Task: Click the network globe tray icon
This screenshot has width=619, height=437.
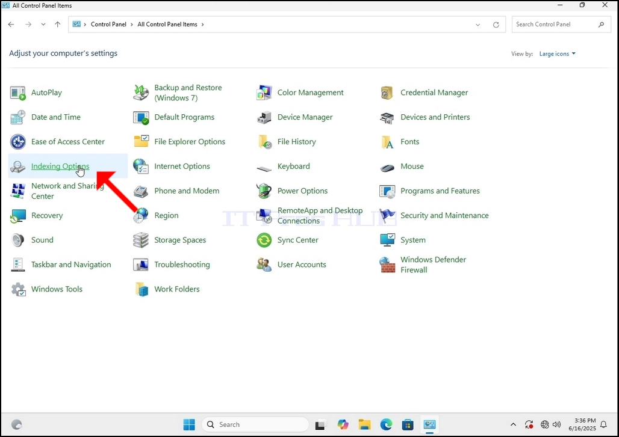Action: pos(545,424)
